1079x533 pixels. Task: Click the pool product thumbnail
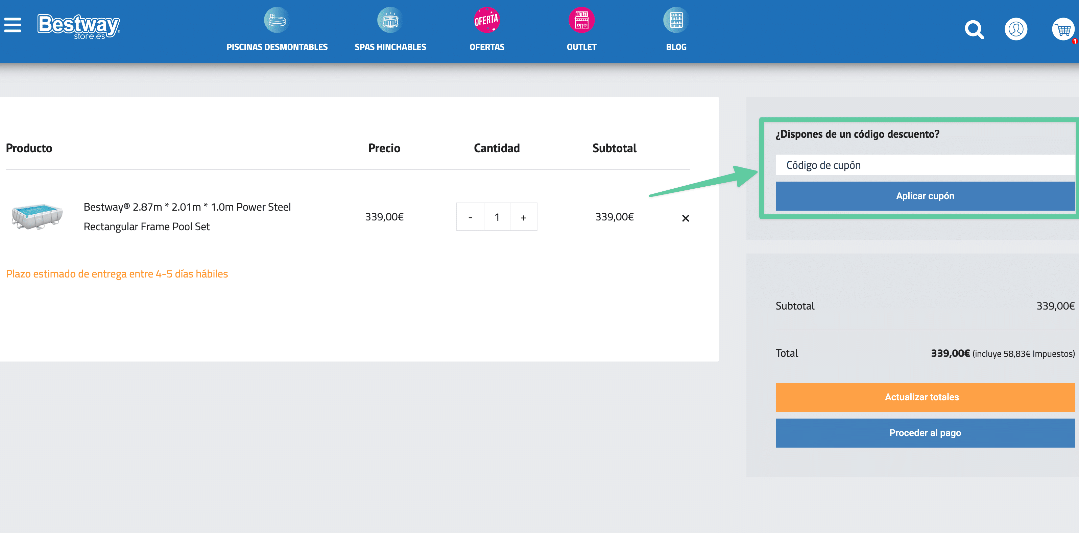point(37,216)
